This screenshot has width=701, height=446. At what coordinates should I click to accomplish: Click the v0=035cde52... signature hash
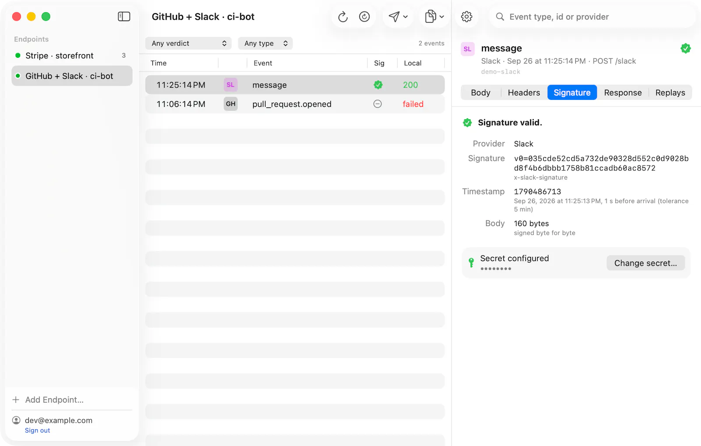[x=601, y=163]
